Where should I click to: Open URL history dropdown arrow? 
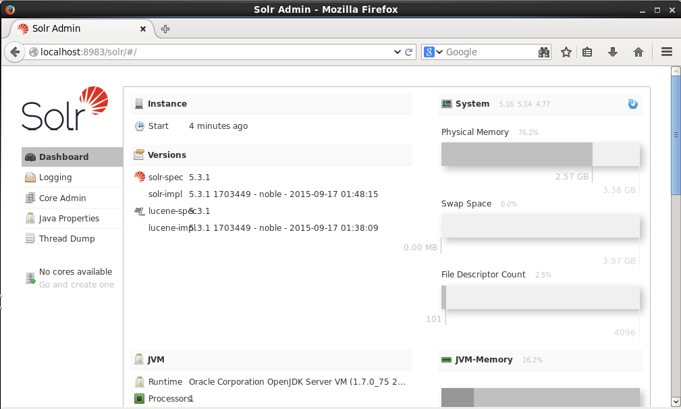tap(397, 52)
